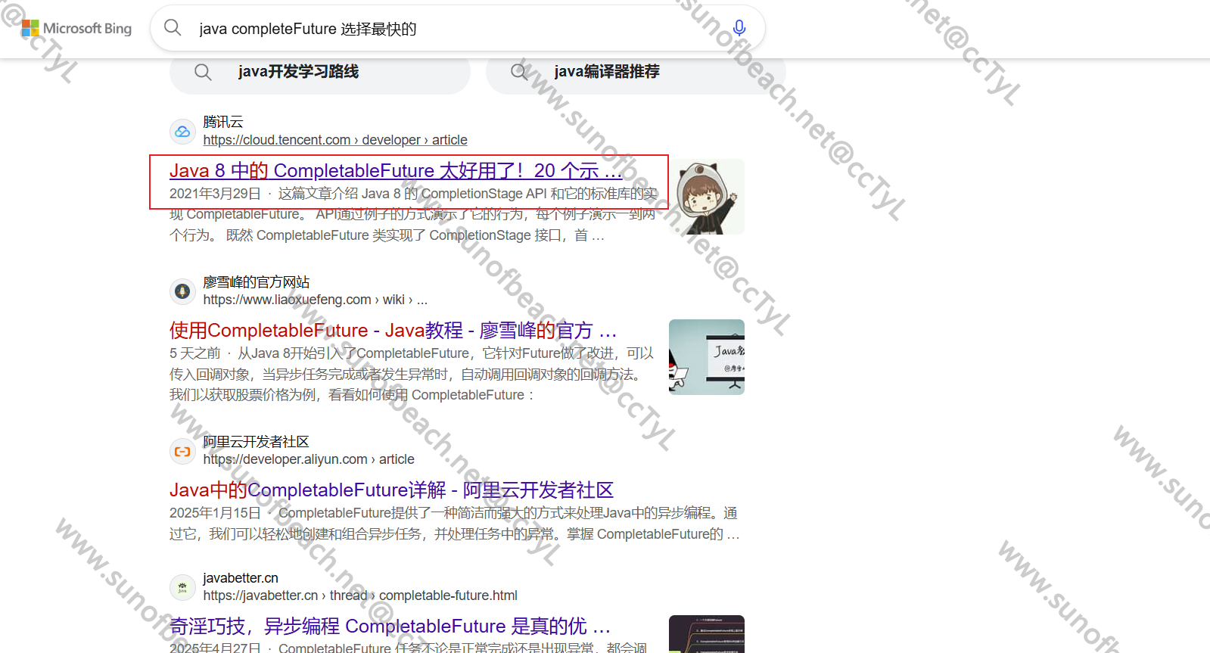Click the dark thumbnail of javabetter result
The width and height of the screenshot is (1210, 653).
click(x=707, y=634)
